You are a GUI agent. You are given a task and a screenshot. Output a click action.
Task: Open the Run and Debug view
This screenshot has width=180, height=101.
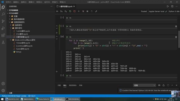[3, 28]
